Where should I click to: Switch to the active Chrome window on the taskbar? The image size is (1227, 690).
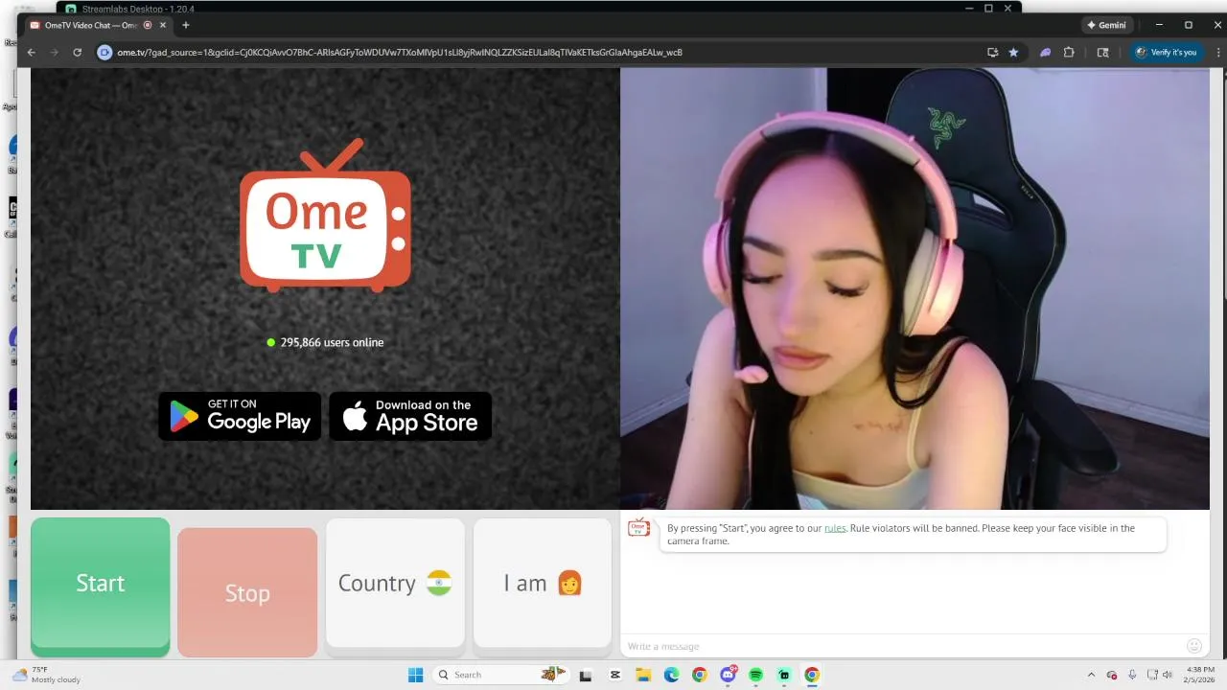pos(812,675)
